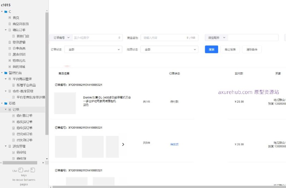Focus the 微信昵称 text input
This screenshot has width=286, height=188.
253,38
